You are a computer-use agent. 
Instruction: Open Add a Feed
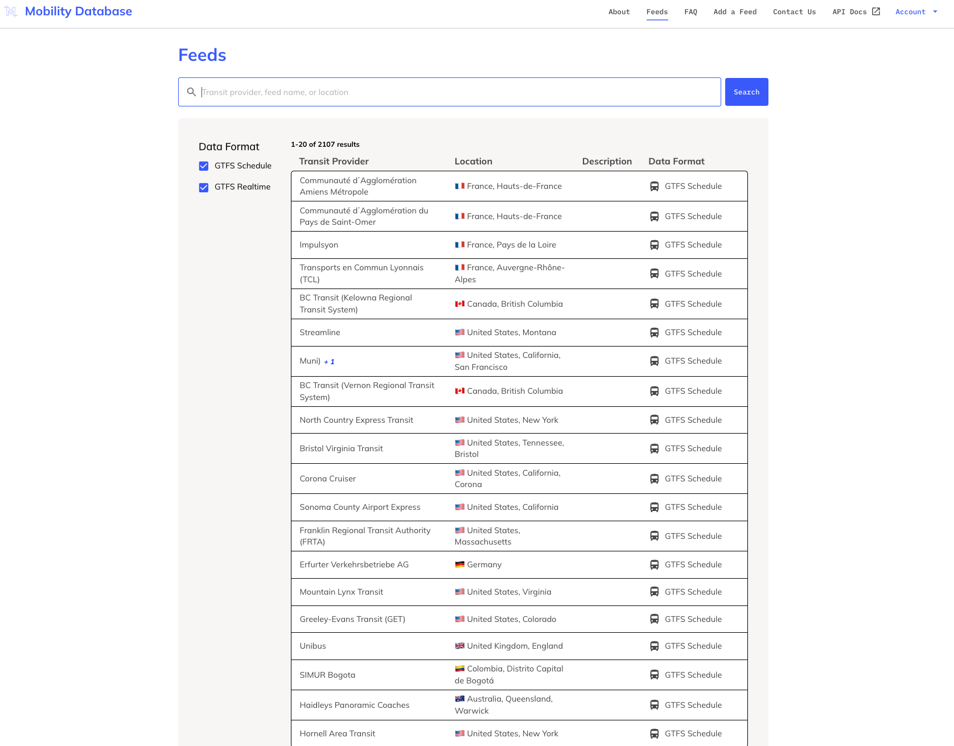735,11
